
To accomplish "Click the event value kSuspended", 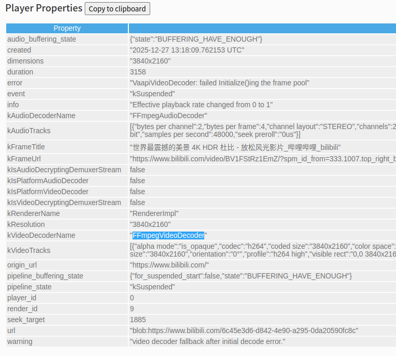I will click(152, 94).
